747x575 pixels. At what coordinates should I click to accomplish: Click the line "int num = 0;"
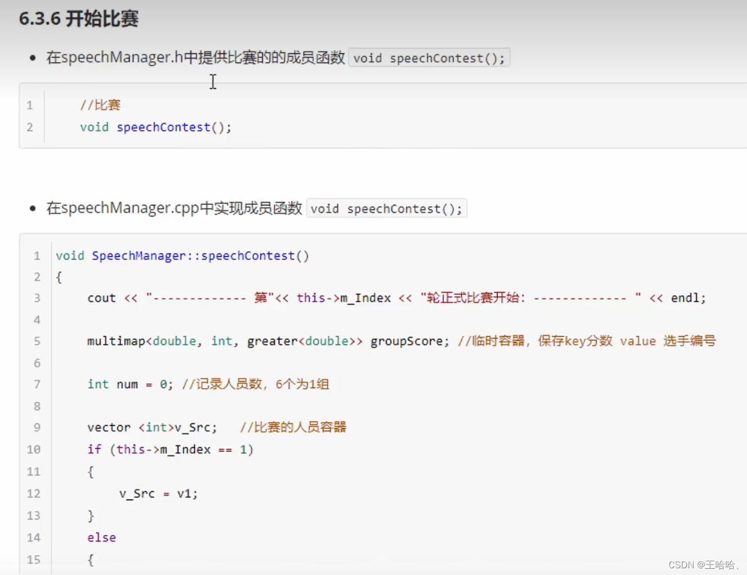point(130,384)
